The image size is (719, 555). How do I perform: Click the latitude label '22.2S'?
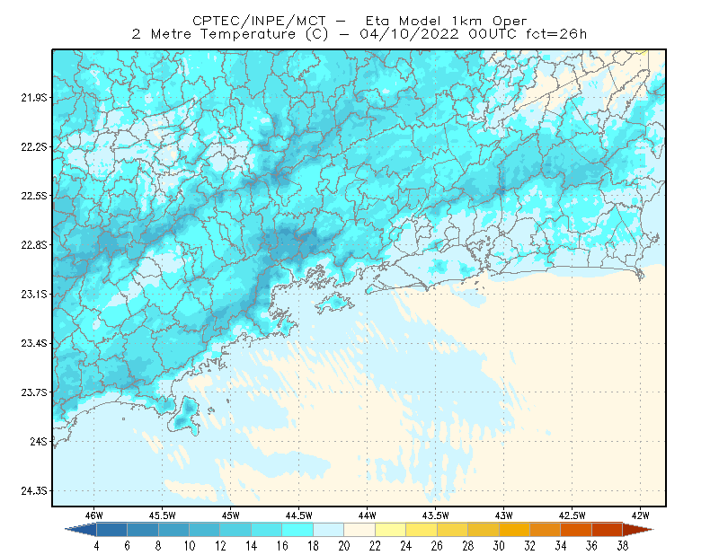point(33,146)
